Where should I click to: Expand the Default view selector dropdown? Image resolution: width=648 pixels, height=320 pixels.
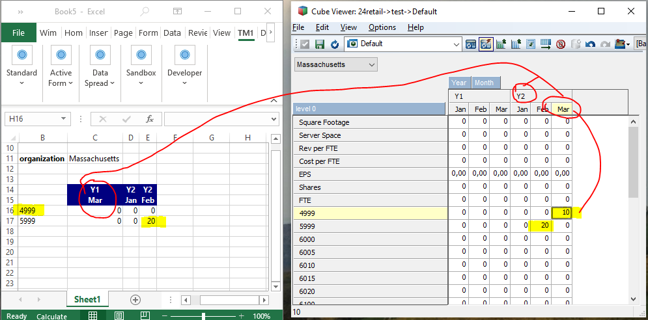point(456,44)
